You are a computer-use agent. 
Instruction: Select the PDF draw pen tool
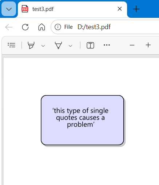[x=58, y=45]
